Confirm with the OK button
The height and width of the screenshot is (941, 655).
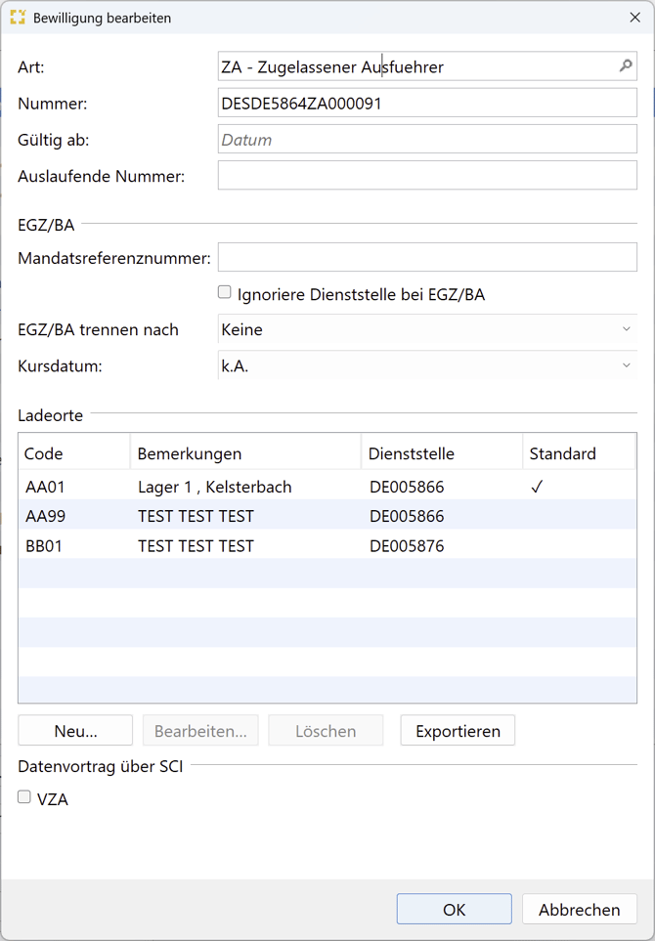(x=454, y=909)
